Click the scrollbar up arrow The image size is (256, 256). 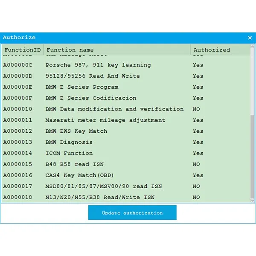pyautogui.click(x=253, y=46)
